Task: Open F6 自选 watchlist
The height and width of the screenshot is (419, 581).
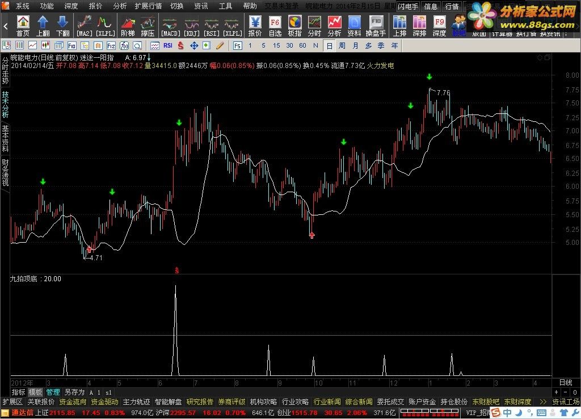Action: 275,26
